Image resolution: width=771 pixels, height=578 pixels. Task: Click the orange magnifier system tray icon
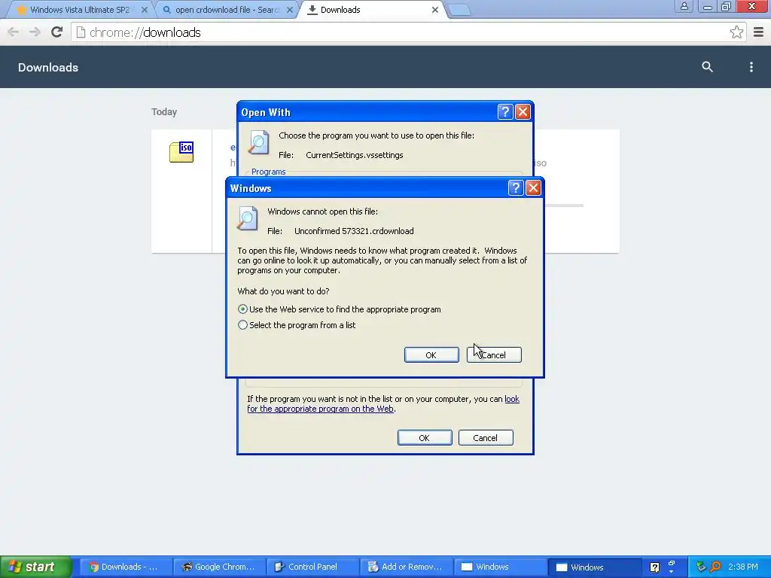coord(716,567)
